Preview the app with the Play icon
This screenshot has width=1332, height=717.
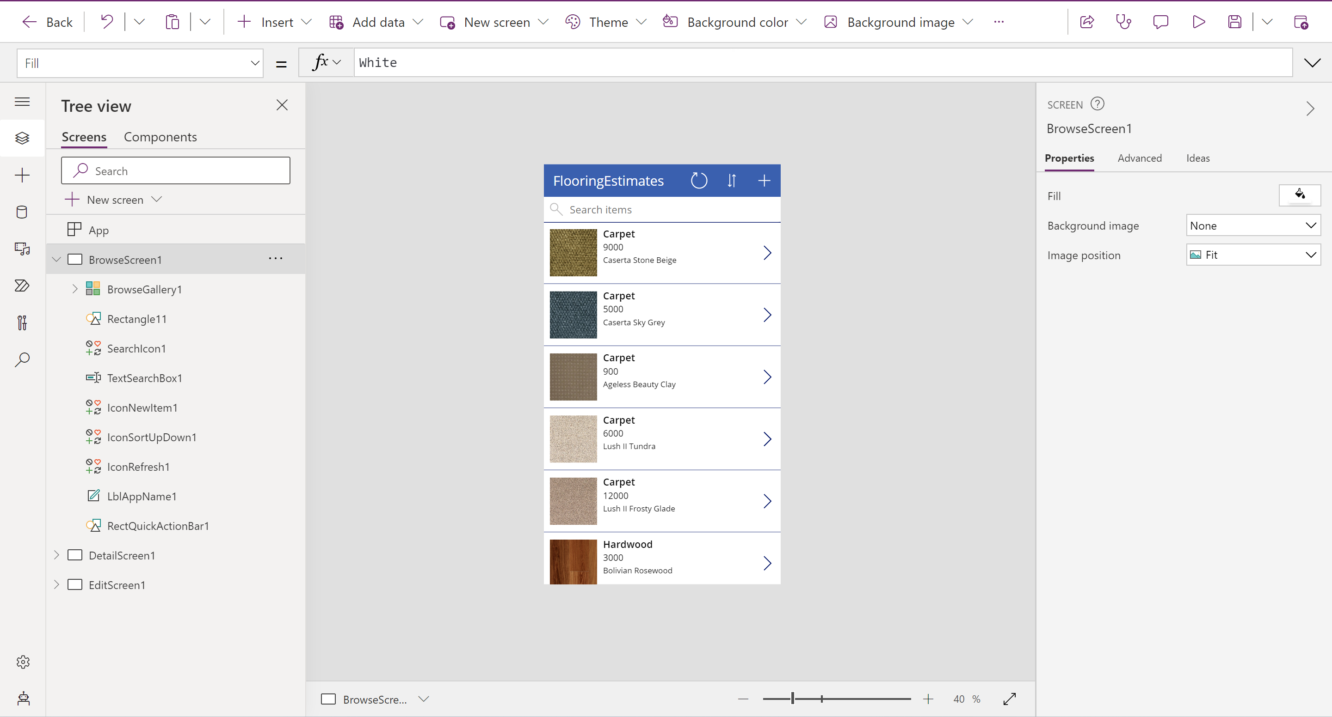point(1198,22)
